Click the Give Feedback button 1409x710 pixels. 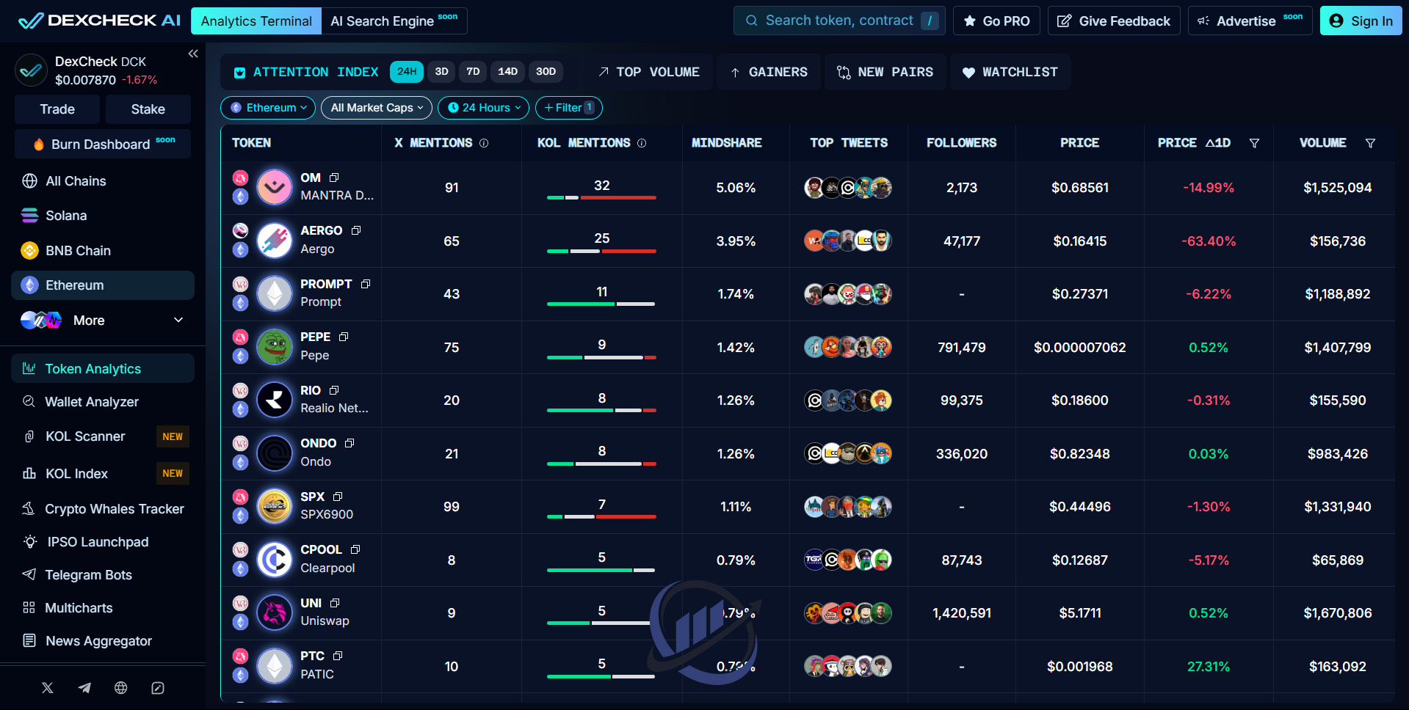(x=1114, y=21)
